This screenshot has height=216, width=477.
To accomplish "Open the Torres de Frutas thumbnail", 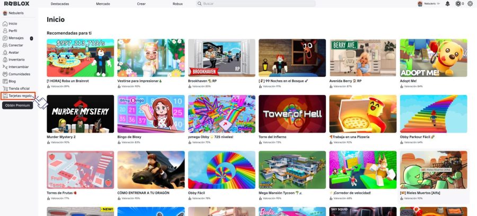I will 81,170.
